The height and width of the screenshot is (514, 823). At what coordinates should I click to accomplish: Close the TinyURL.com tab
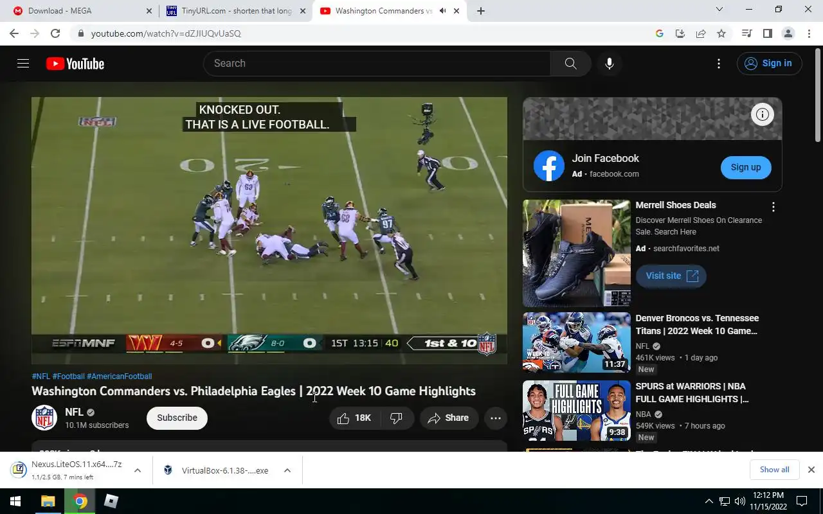click(303, 11)
